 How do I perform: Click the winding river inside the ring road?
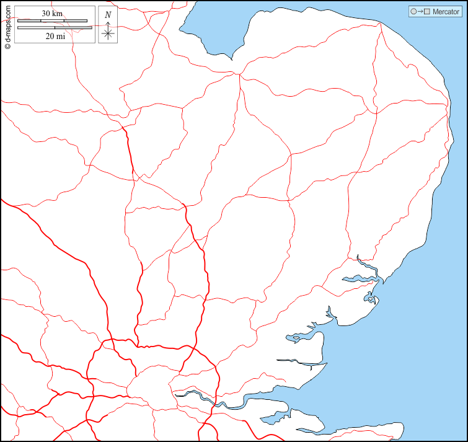198,397
